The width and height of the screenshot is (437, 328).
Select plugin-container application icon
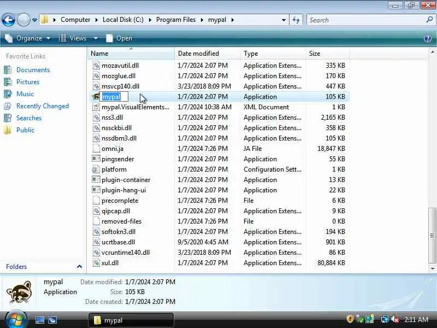(x=96, y=180)
